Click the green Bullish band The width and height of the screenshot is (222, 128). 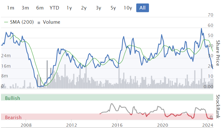[107, 97]
